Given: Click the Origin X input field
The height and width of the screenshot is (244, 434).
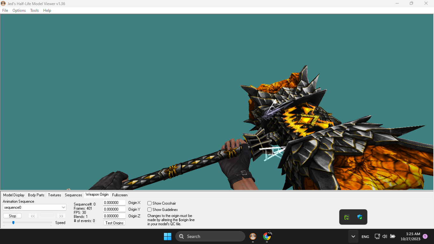Looking at the screenshot, I should [114, 203].
